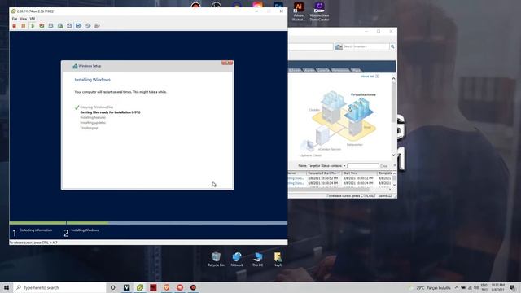Open the key6 folder desktop icon
Image resolution: width=521 pixels, height=293 pixels.
[278, 259]
